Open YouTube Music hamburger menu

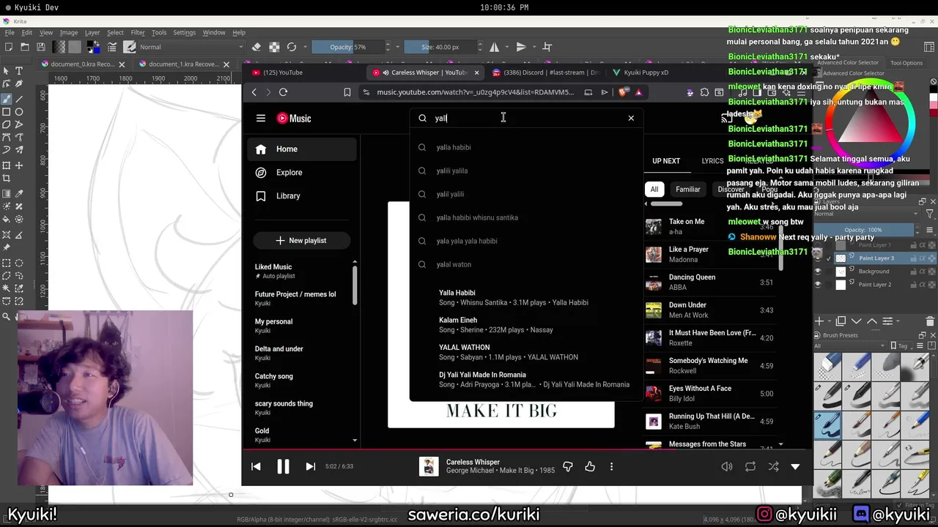[x=260, y=118]
